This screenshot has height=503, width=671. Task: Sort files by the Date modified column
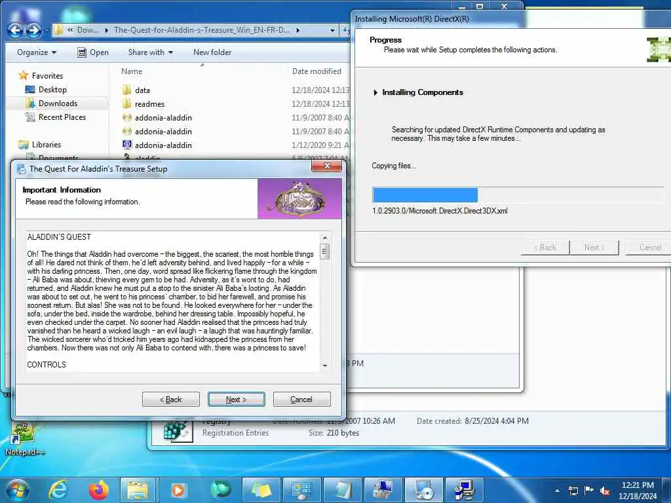316,71
